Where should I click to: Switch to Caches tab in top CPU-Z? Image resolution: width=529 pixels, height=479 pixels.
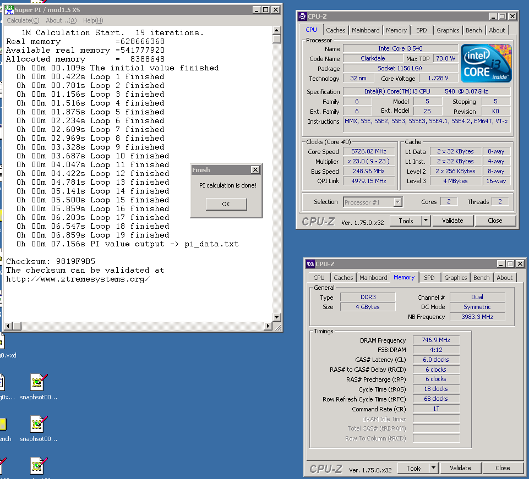click(336, 30)
